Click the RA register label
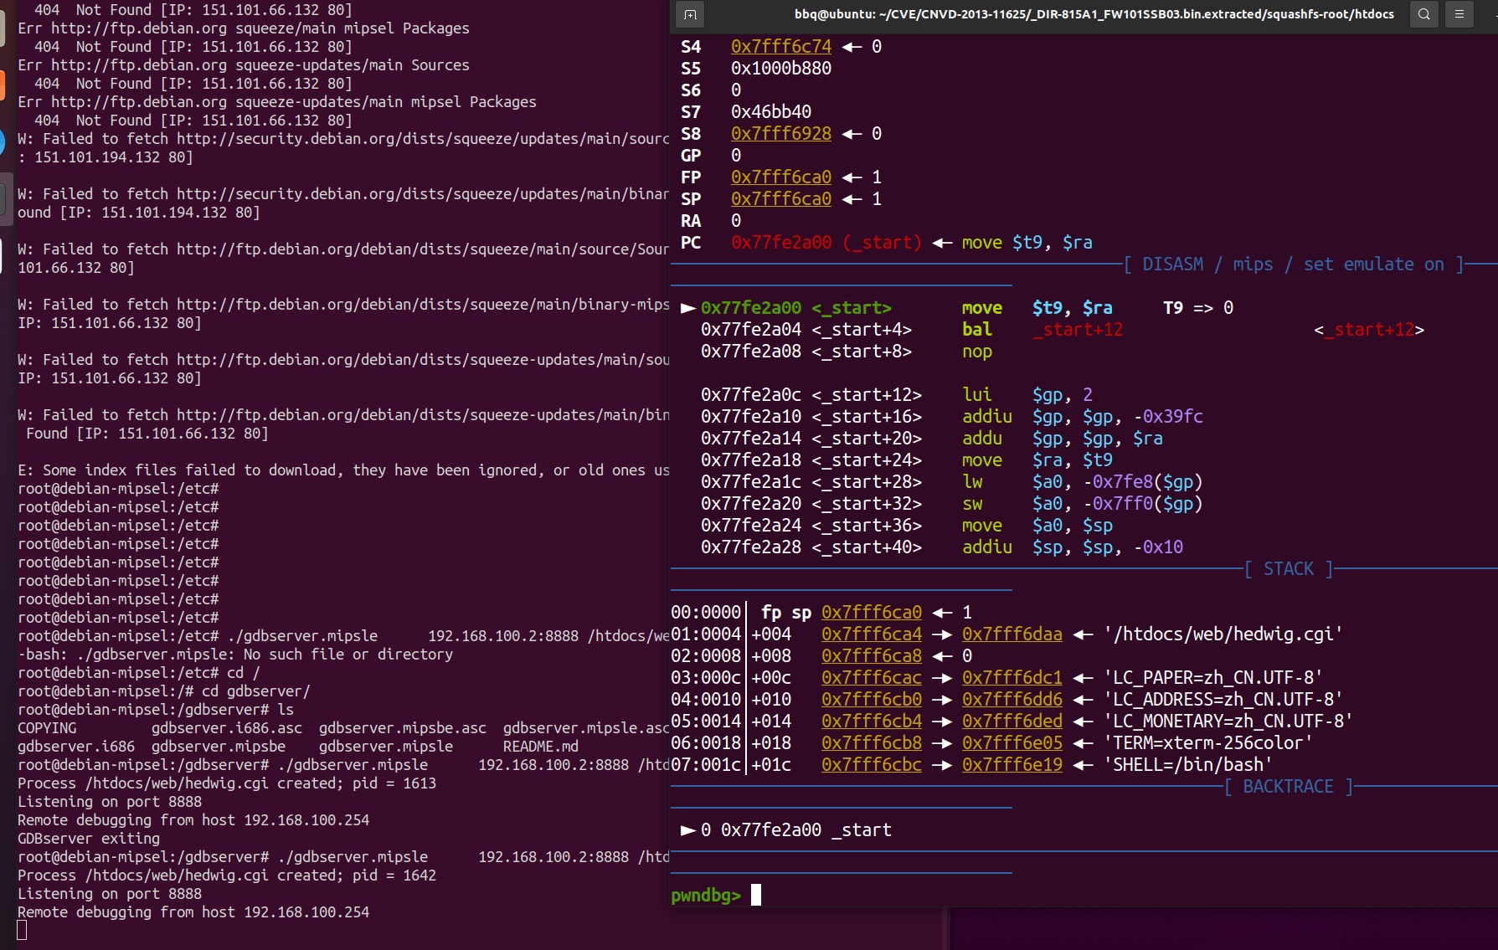This screenshot has height=950, width=1498. pos(691,221)
